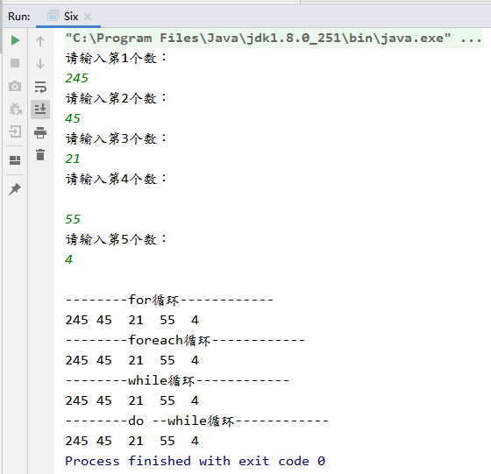Open the Restore Layout icon
The width and height of the screenshot is (491, 474).
15,160
